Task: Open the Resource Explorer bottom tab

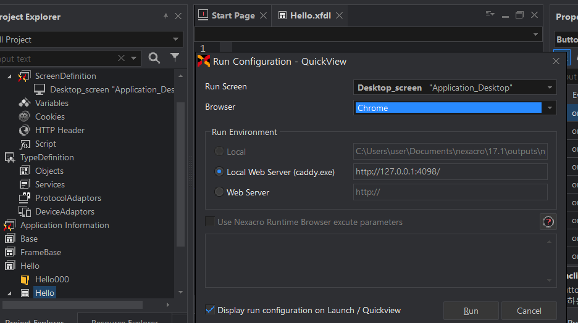Action: 125,319
